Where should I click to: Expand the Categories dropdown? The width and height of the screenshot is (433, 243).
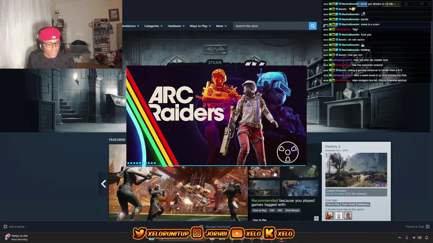point(153,26)
